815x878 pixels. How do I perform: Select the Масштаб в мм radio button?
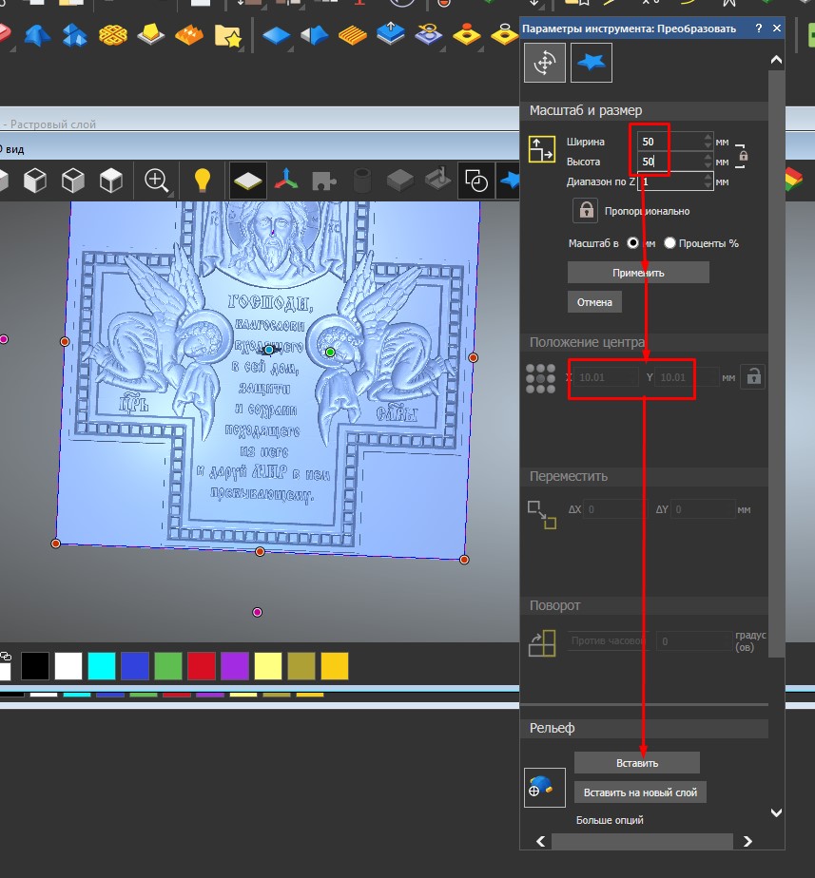coord(632,243)
